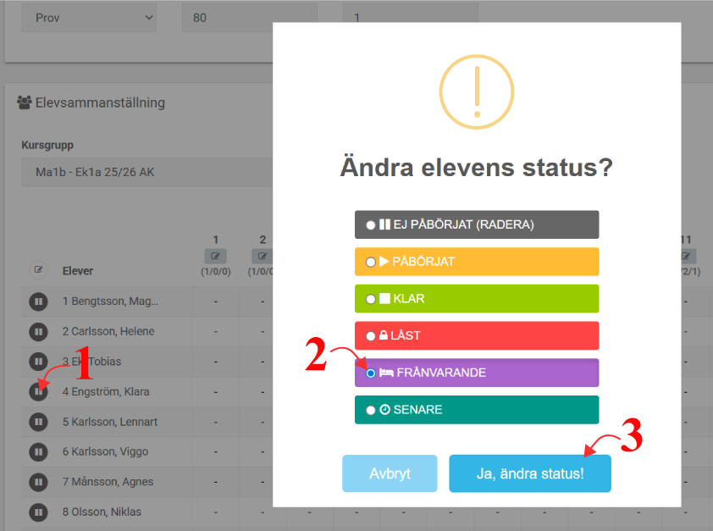This screenshot has height=531, width=713.
Task: Click status icon next to Engström, Klara
Action: pyautogui.click(x=38, y=391)
